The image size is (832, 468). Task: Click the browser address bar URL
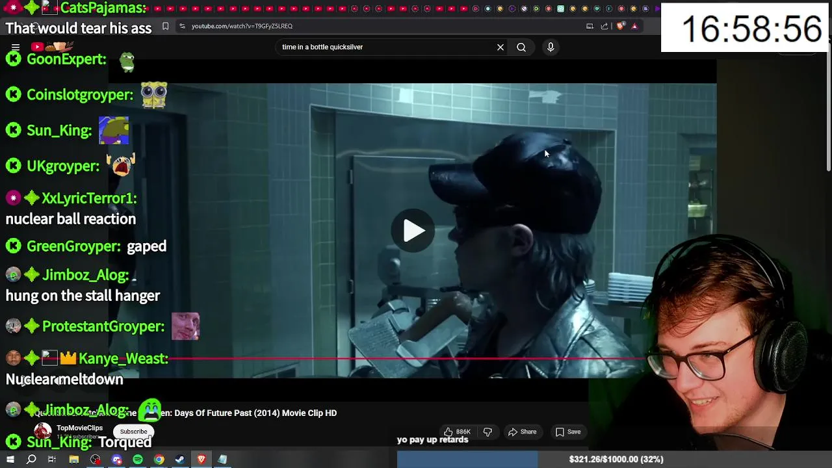(x=242, y=26)
